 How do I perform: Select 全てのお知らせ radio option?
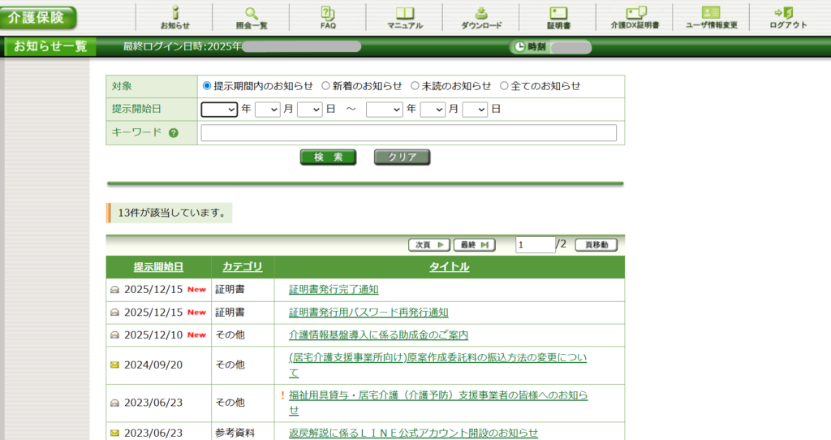503,86
